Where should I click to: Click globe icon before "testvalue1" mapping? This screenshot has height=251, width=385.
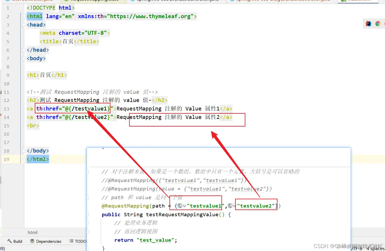[180, 206]
